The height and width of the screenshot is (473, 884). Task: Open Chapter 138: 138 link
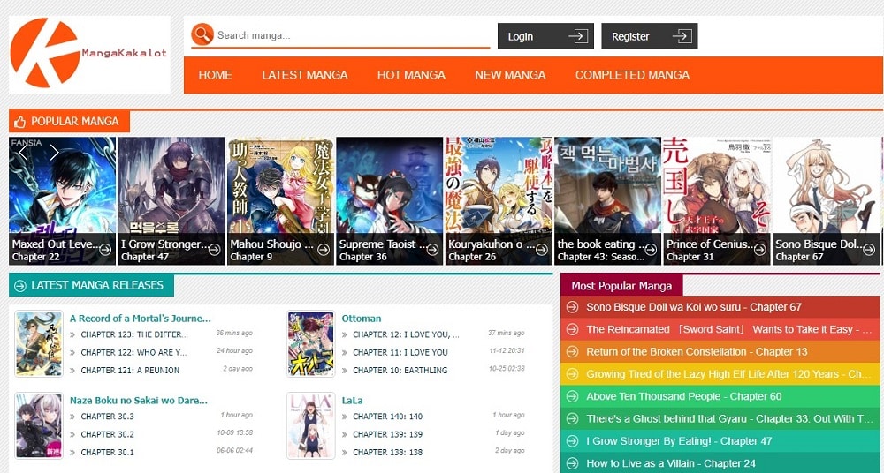tap(387, 452)
